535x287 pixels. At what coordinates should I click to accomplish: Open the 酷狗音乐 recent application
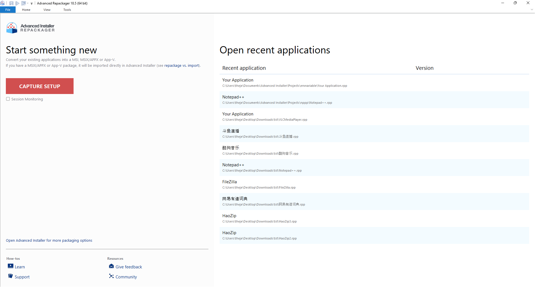tap(374, 151)
